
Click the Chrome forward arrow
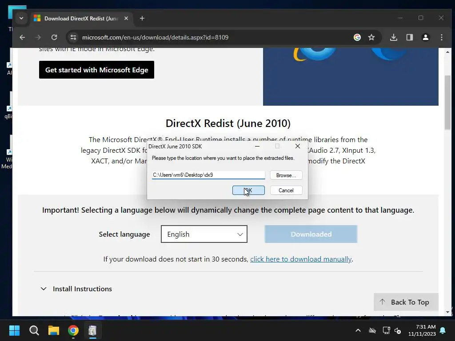point(38,37)
